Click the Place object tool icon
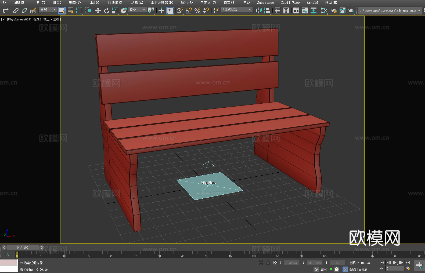 pyautogui.click(x=124, y=10)
